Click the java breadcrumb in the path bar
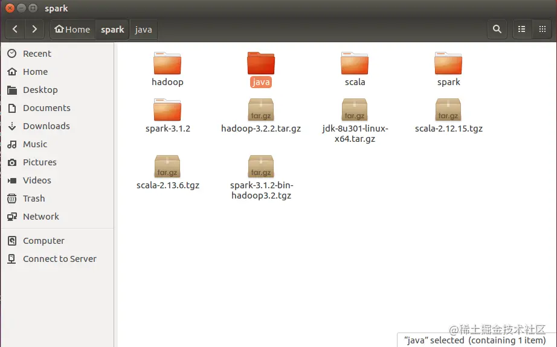Viewport: 557px width, 347px height. point(143,29)
